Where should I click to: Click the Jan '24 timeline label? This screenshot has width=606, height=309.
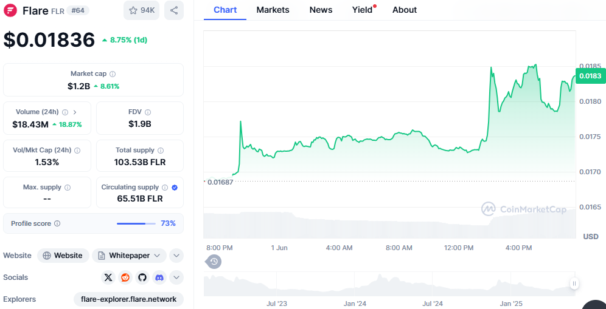[x=355, y=304]
